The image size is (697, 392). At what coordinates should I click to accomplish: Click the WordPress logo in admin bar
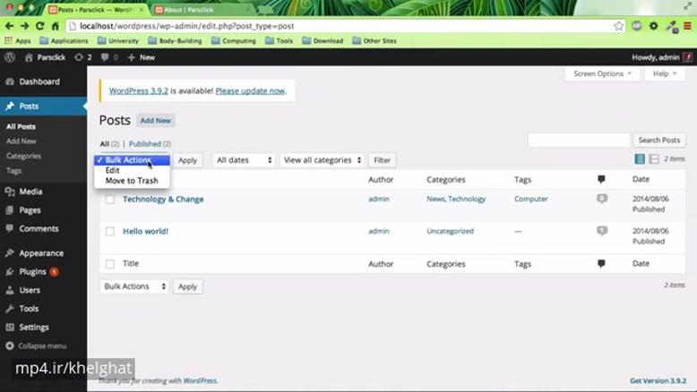click(10, 57)
